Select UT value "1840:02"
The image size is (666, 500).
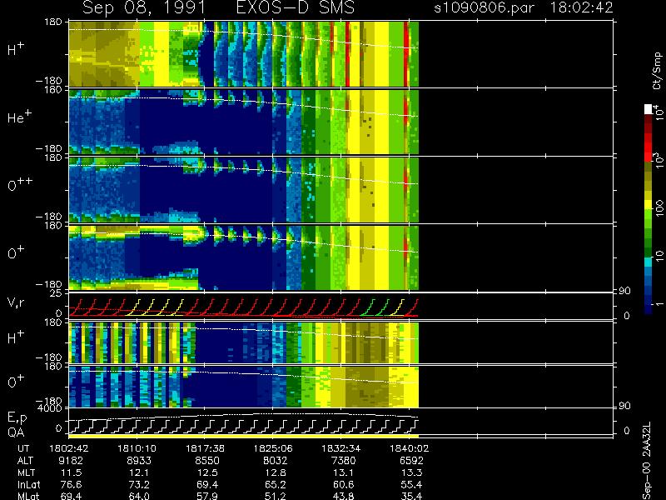tap(410, 448)
